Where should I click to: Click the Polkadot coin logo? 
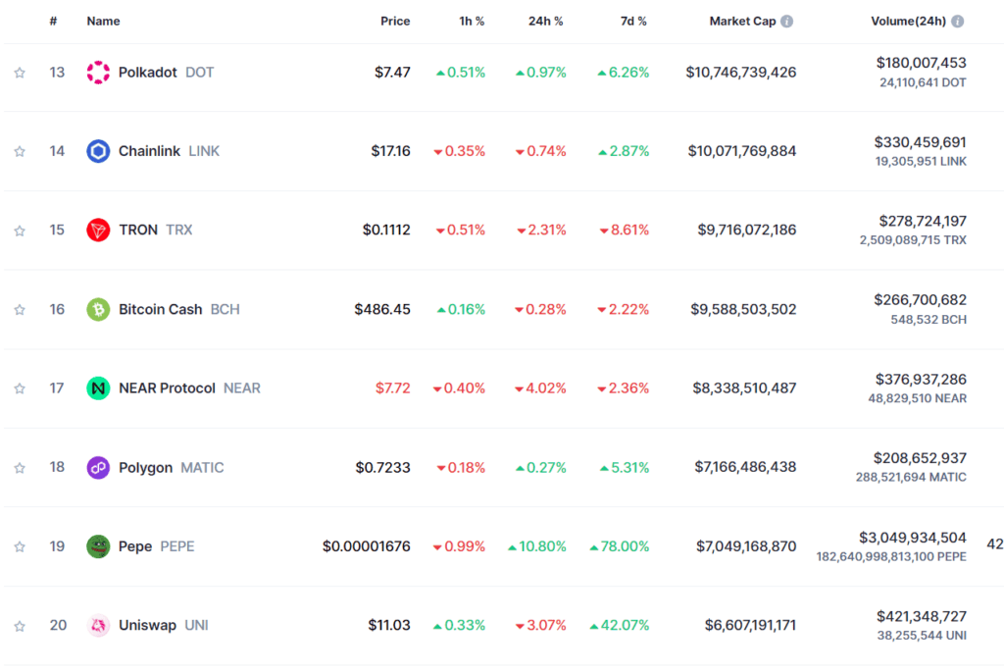[98, 73]
